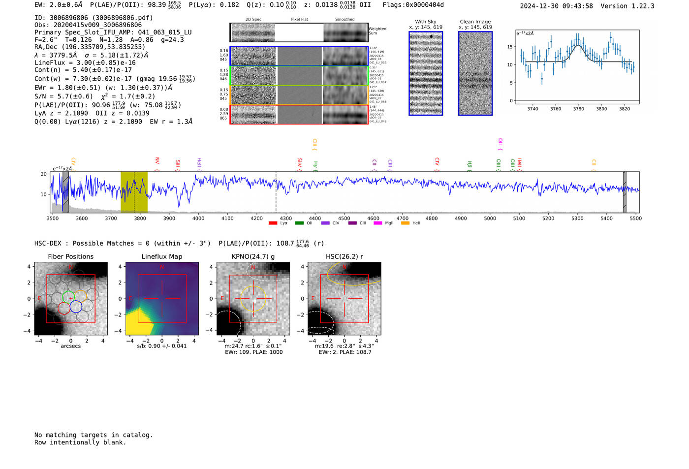Click the CIII dark purple legend swatch
The height and width of the screenshot is (469, 689).
(x=352, y=223)
